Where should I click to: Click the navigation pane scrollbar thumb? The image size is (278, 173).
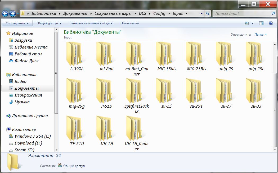[x=56, y=73]
